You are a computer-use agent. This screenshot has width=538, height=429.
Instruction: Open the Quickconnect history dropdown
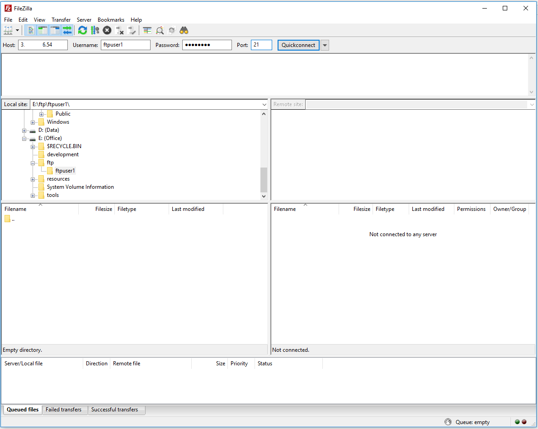325,45
